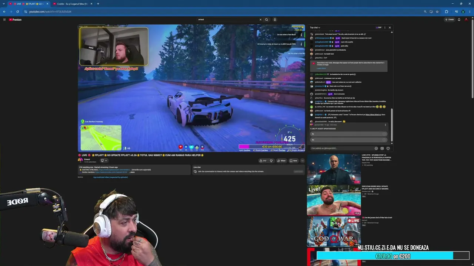Image resolution: width=474 pixels, height=266 pixels.
Task: Clear the search box with the X
Action: coord(260,20)
